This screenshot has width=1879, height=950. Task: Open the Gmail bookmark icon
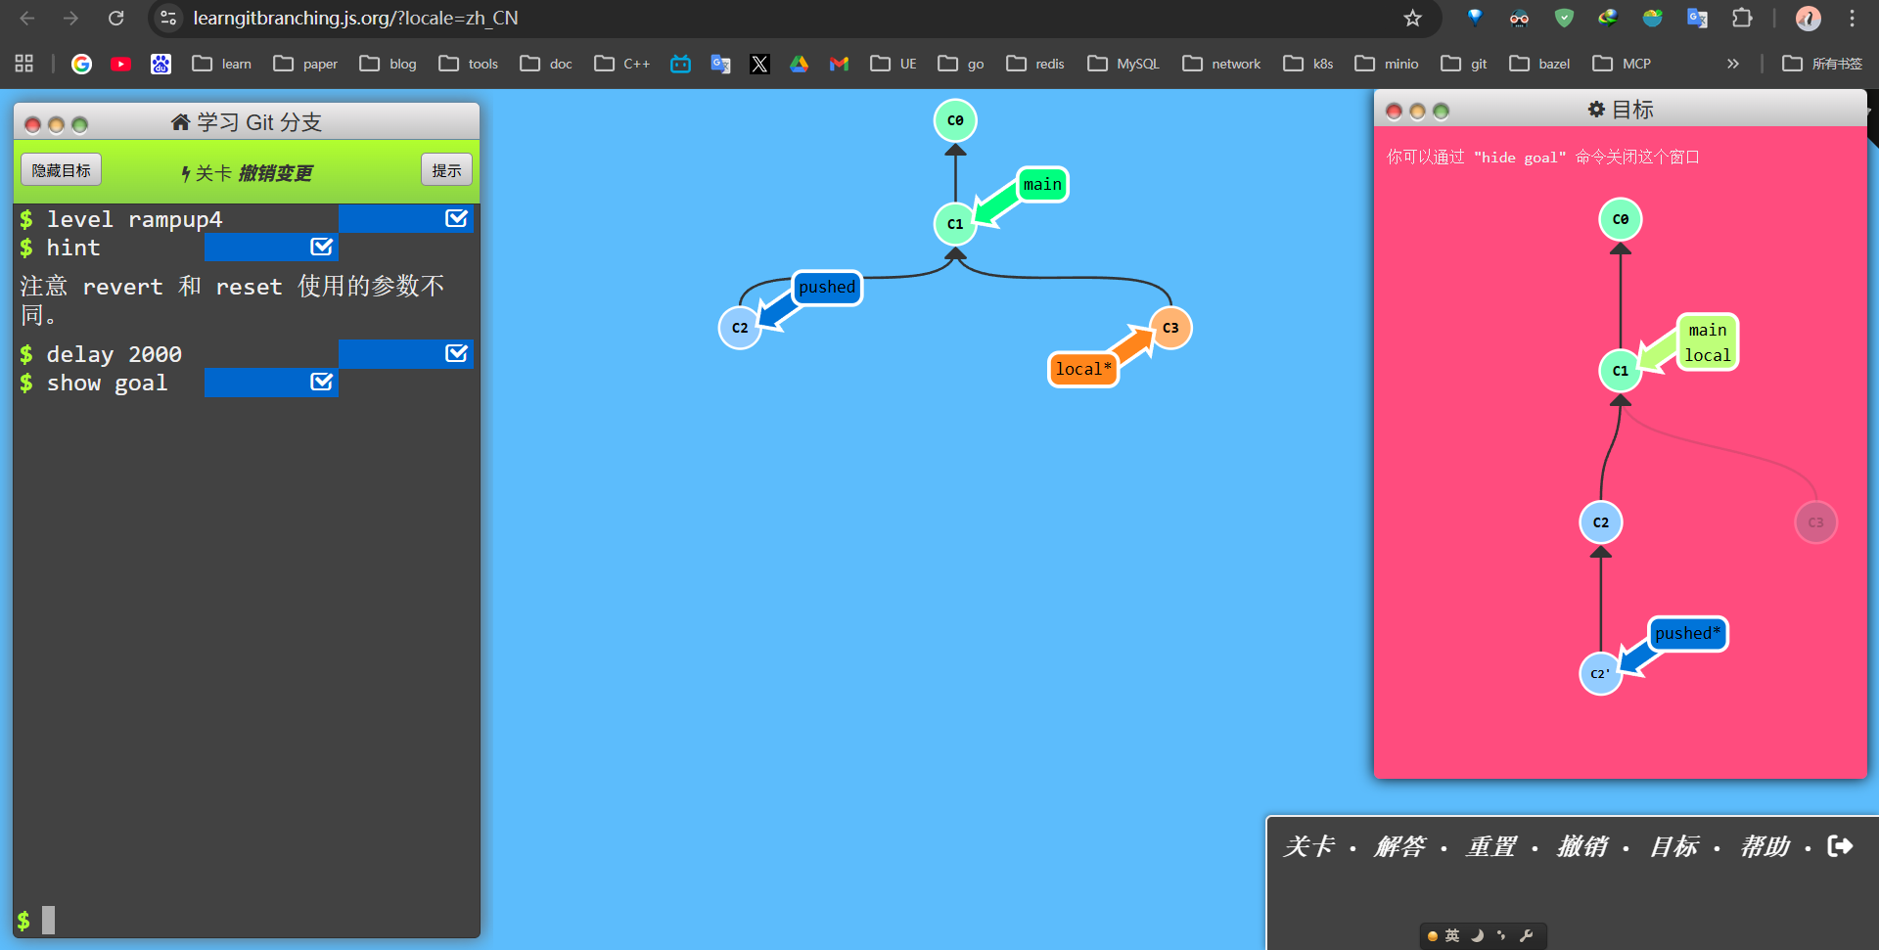[839, 64]
